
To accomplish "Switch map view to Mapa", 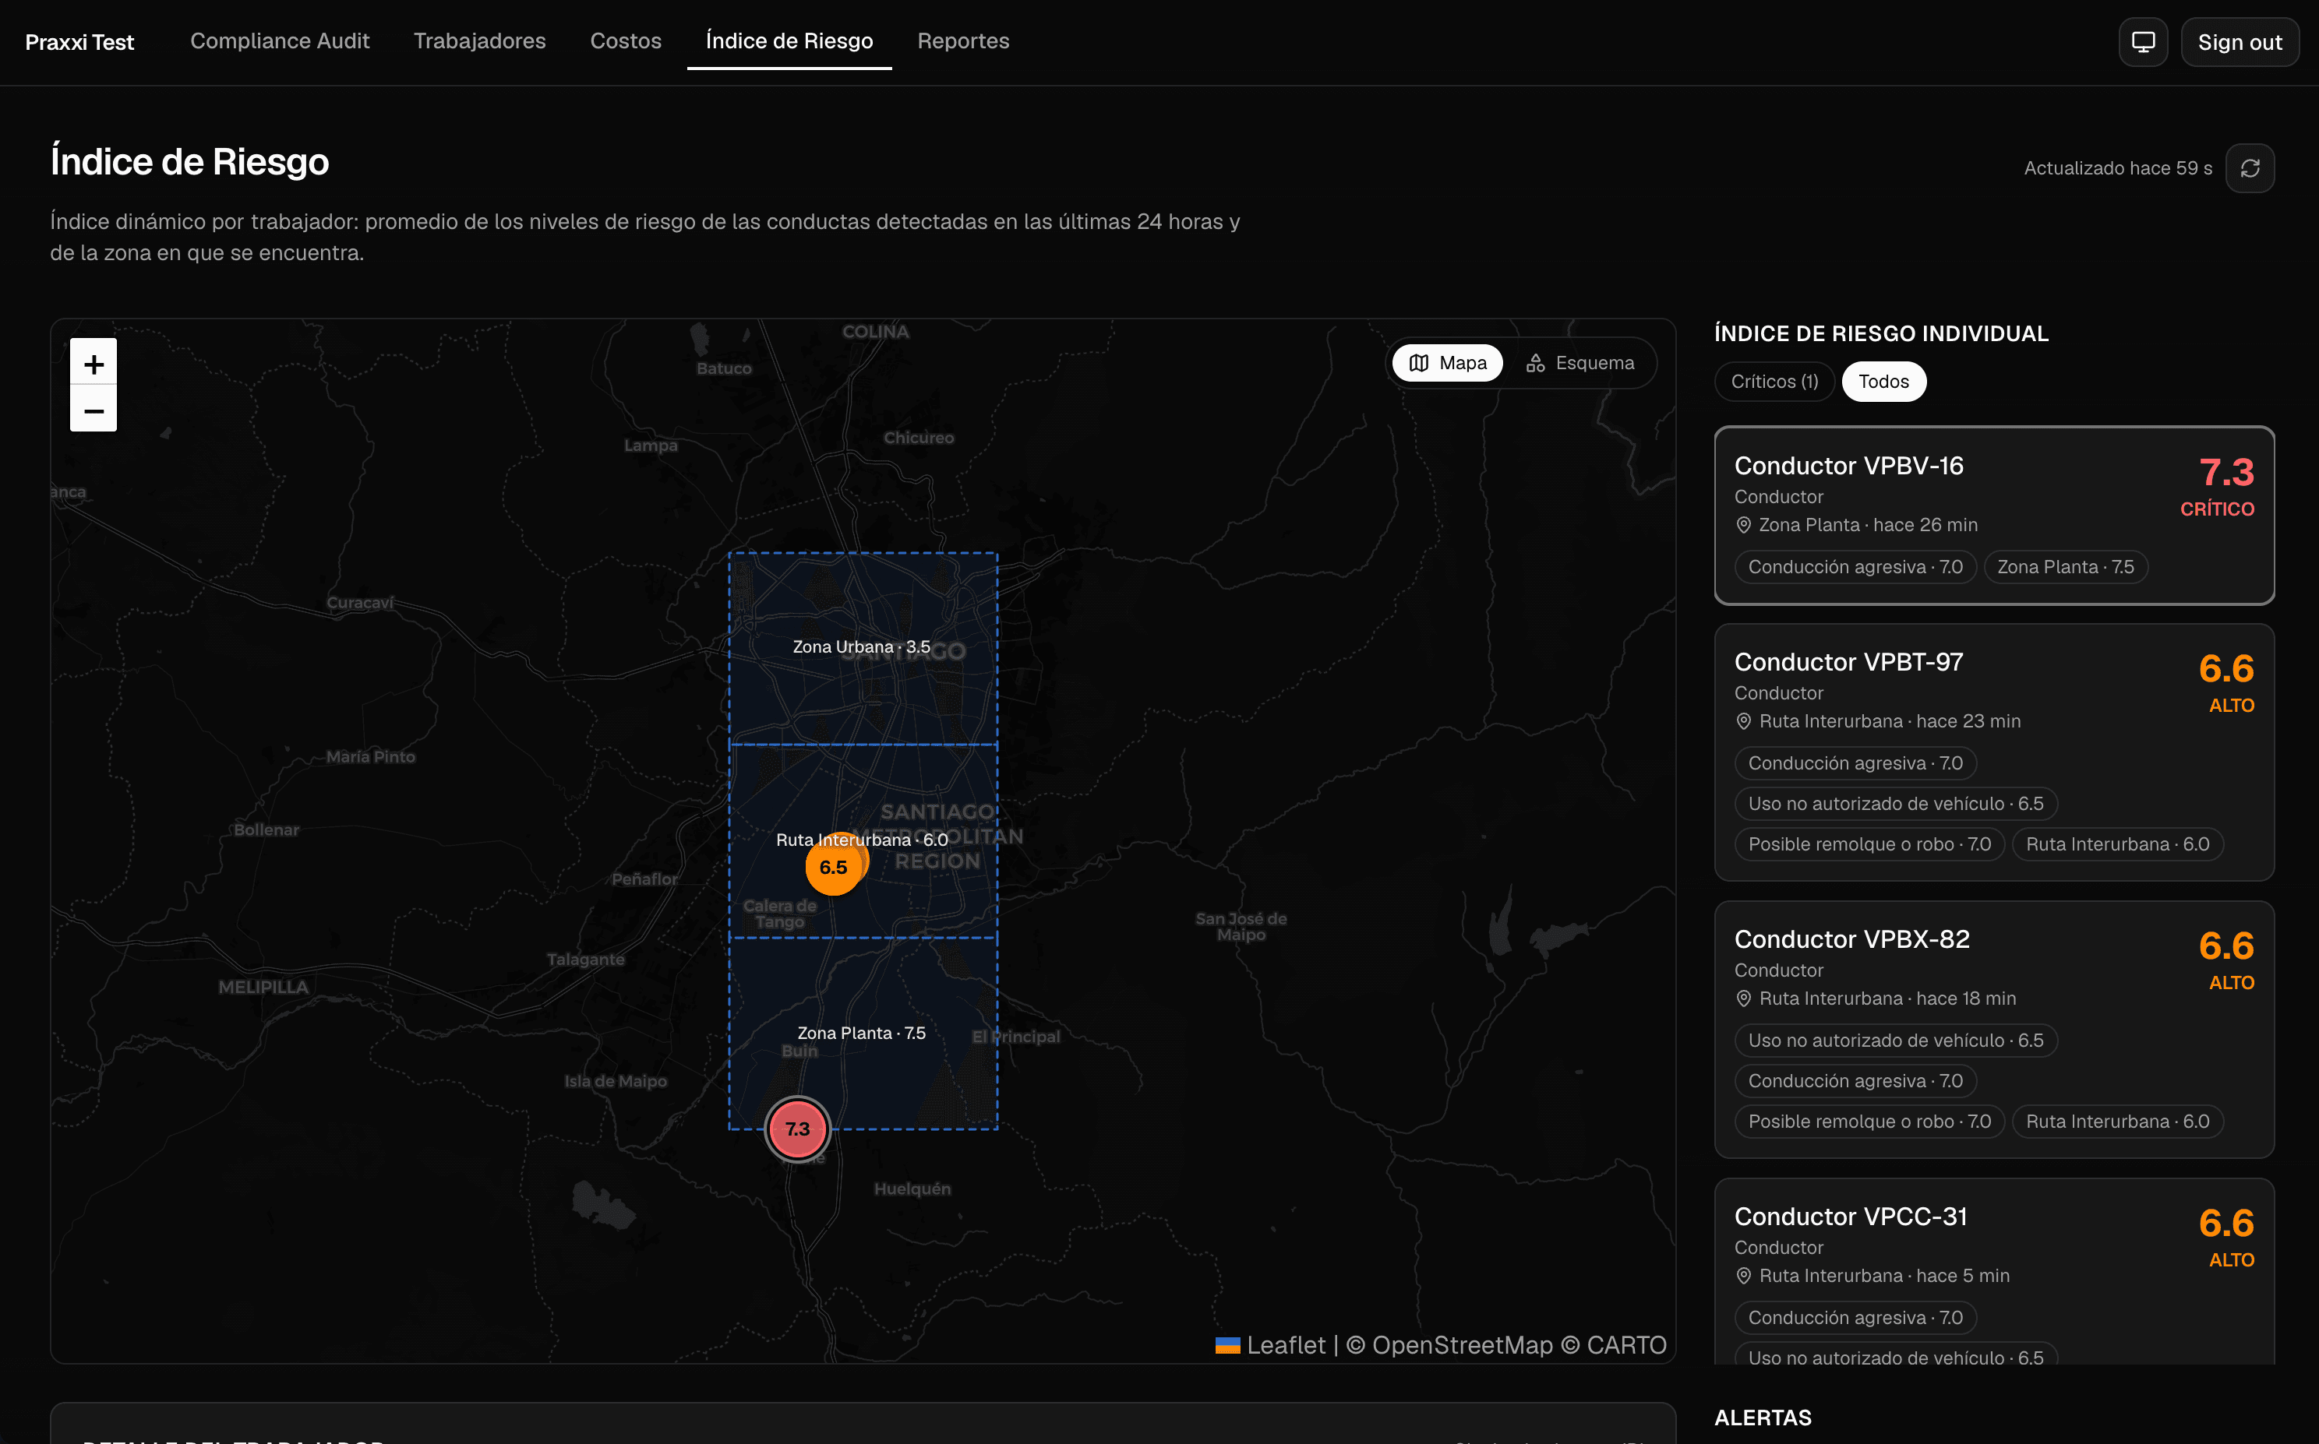I will click(x=1448, y=363).
